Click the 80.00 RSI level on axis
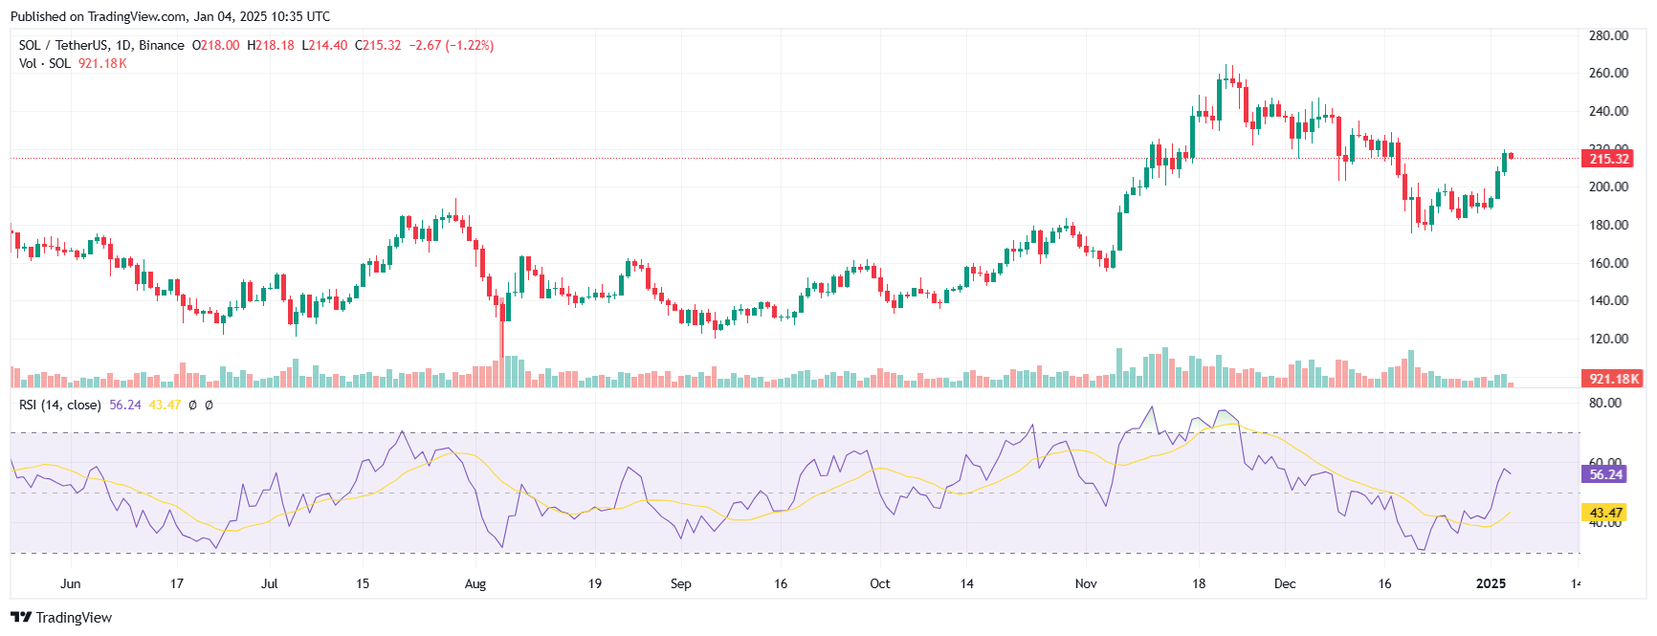The height and width of the screenshot is (636, 1657). pos(1605,403)
